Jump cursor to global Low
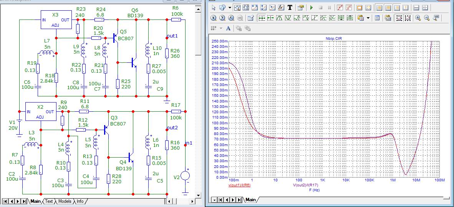 tap(306, 18)
